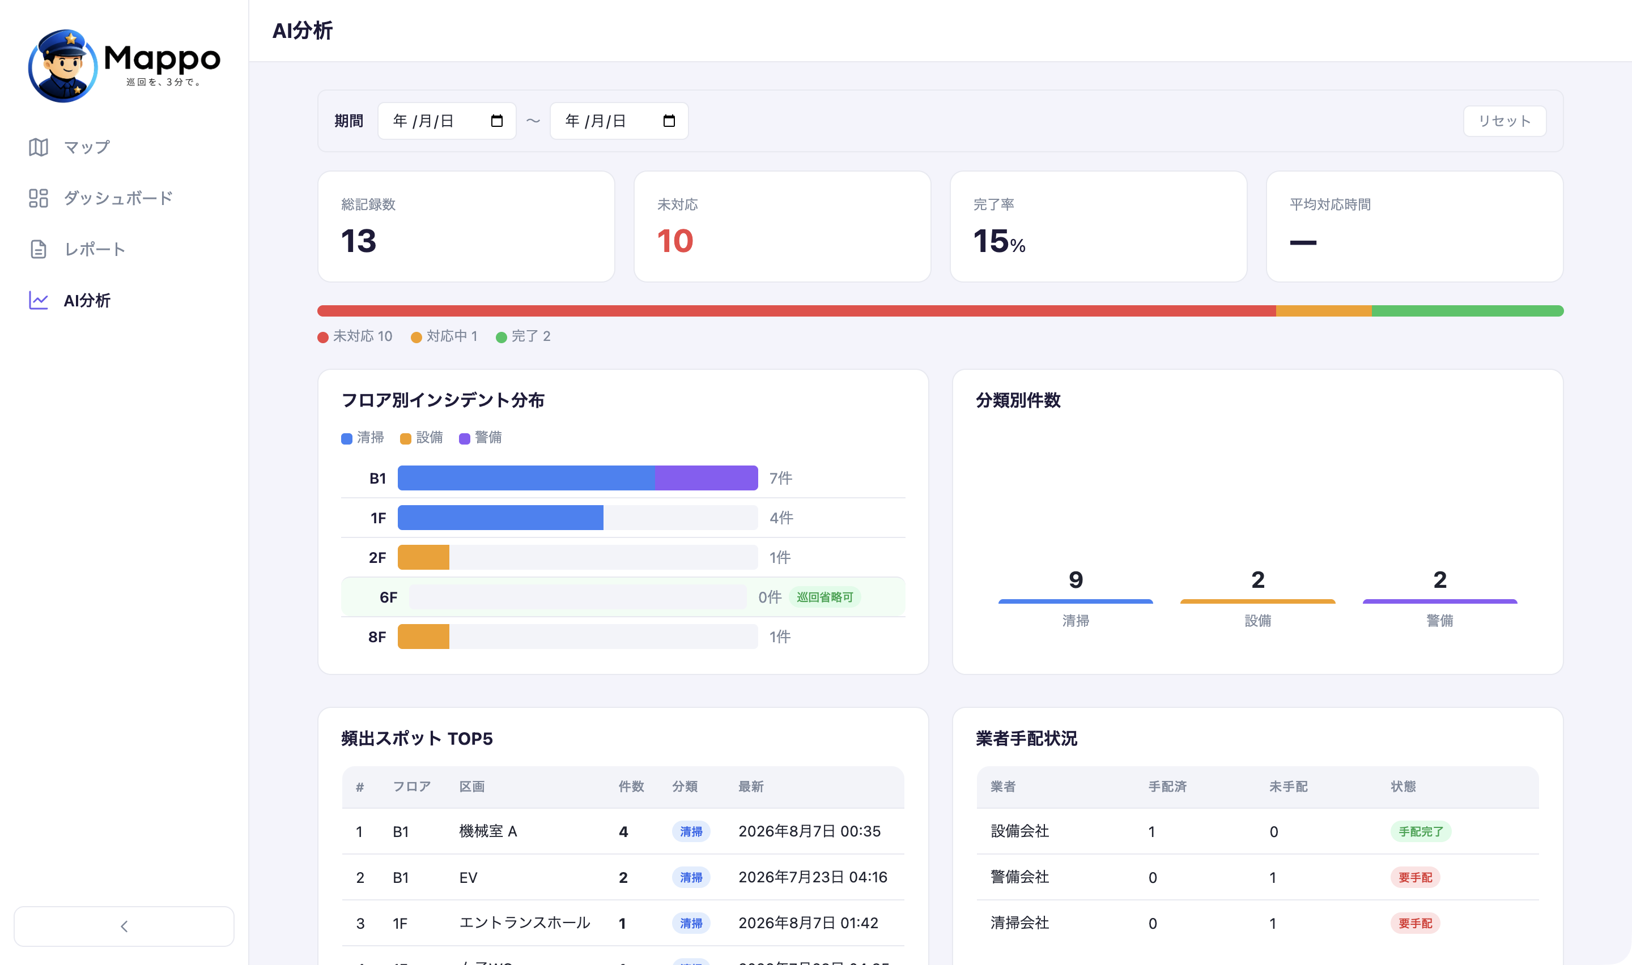
Task: Click the 未対応 10 legend entry
Action: point(355,337)
